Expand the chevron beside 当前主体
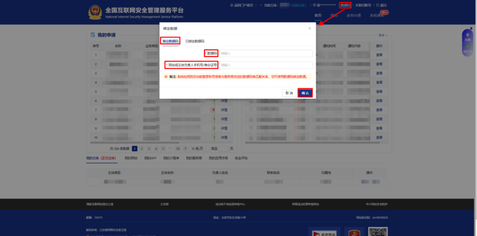This screenshot has width=477, height=236. (260, 5)
